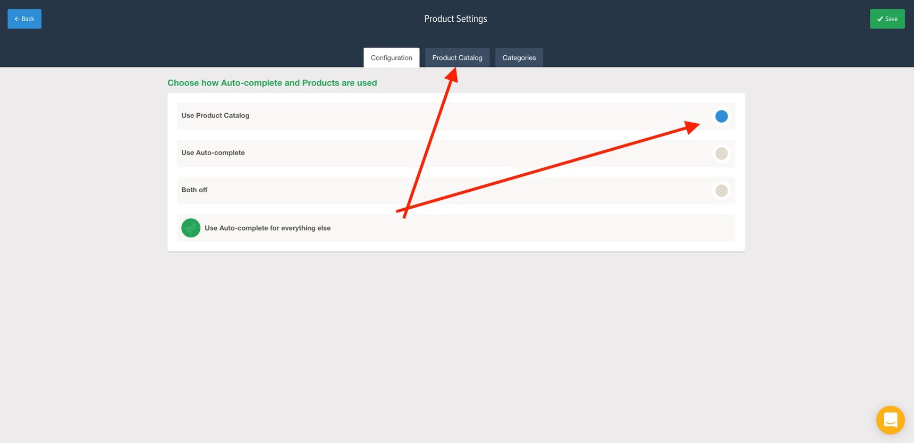The width and height of the screenshot is (914, 443).
Task: Open the orange chat support widget
Action: [890, 420]
